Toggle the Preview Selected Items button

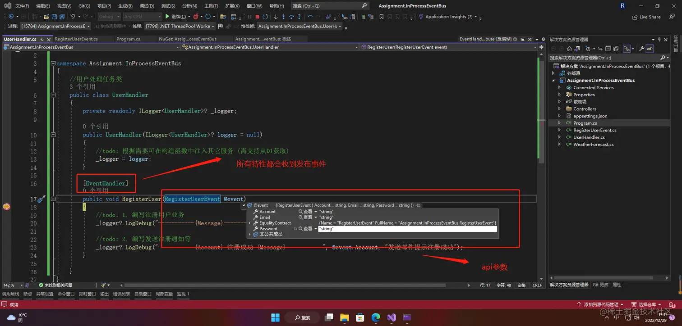650,49
